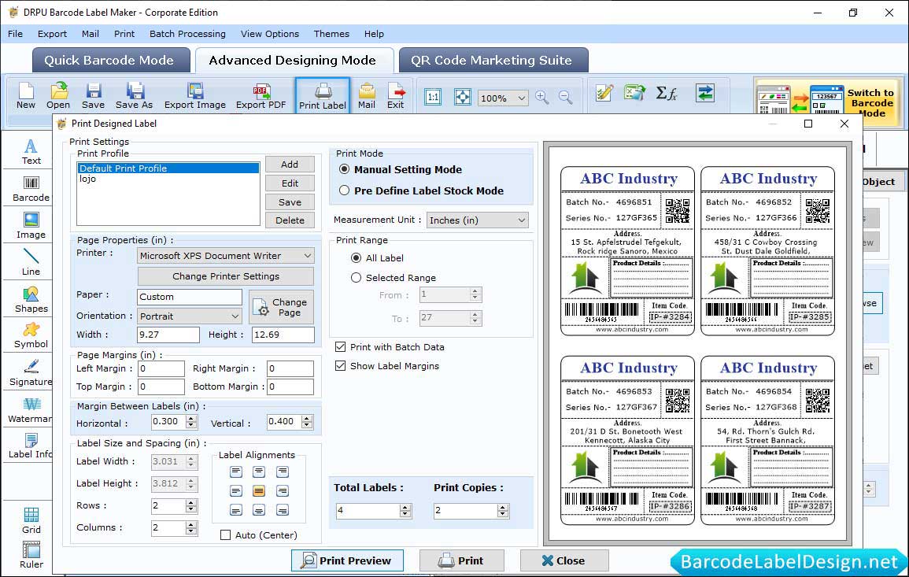
Task: Select Pre Define Label Stock Mode
Action: (345, 190)
